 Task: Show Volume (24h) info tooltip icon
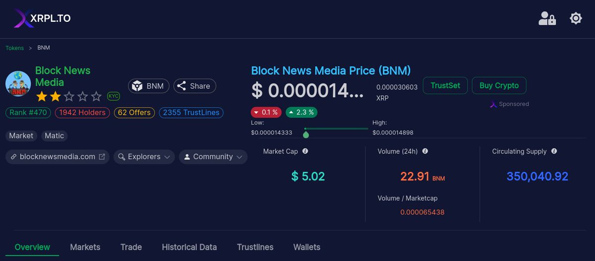[425, 151]
